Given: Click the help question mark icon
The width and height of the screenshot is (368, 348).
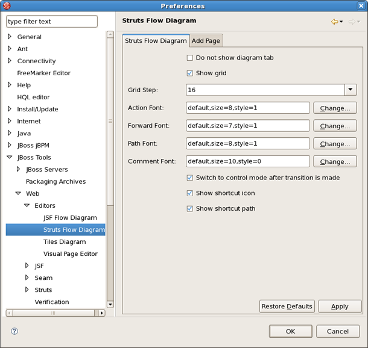Looking at the screenshot, I should 14,331.
